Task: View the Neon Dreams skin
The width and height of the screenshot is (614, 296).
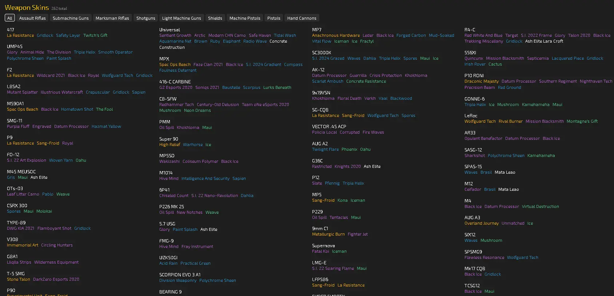Action: click(x=198, y=110)
